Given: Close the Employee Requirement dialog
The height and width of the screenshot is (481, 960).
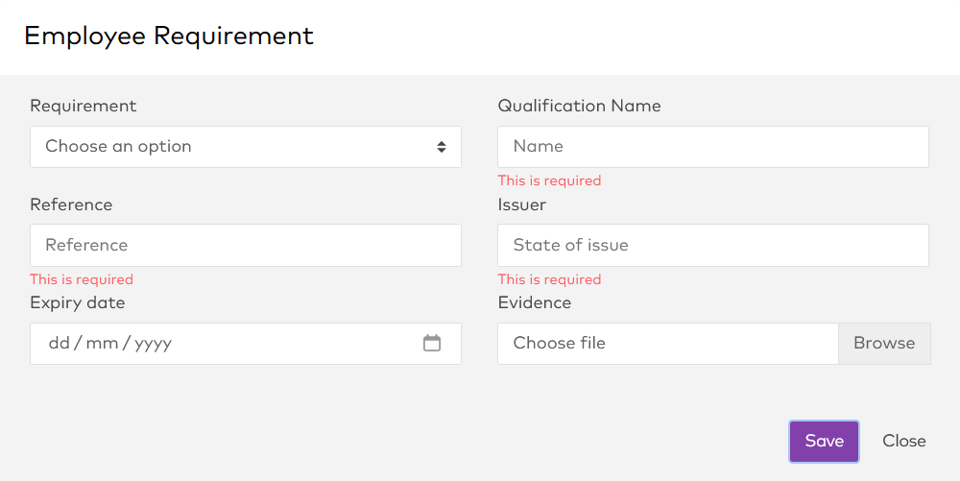Looking at the screenshot, I should point(904,442).
